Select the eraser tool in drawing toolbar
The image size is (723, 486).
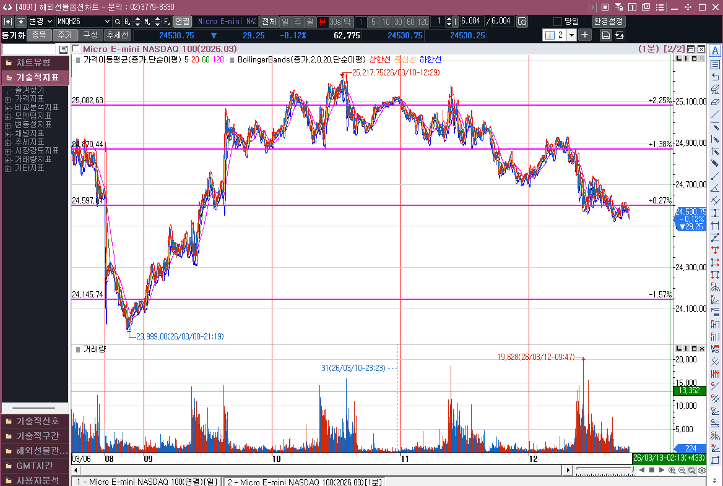716,102
